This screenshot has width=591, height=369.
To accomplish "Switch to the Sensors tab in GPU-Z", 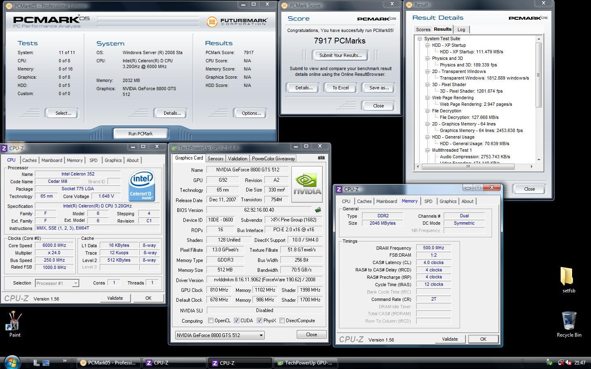I will 215,159.
